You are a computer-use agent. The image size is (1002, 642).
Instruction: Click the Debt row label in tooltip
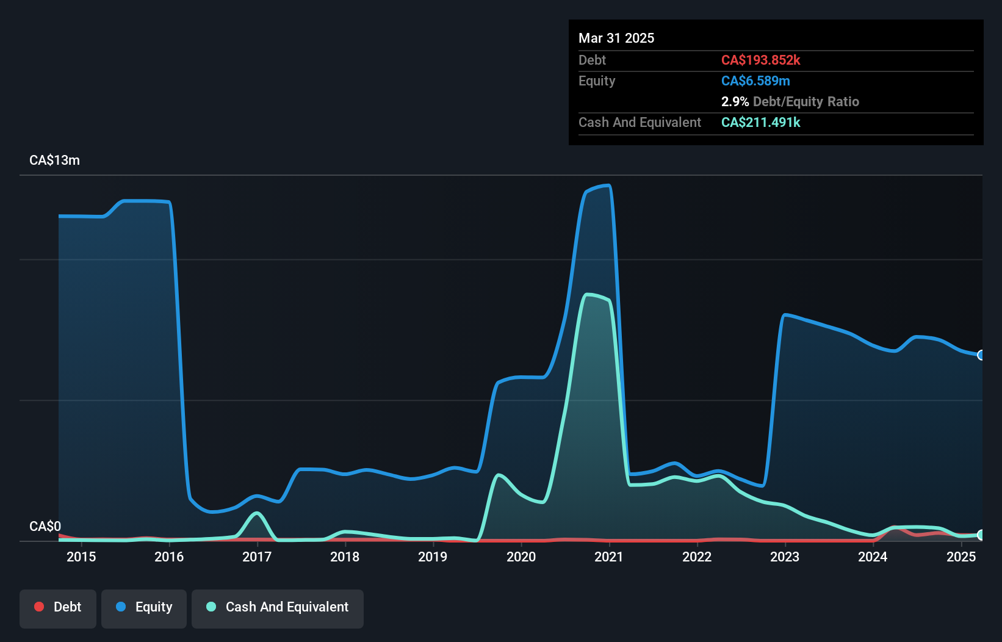pyautogui.click(x=592, y=60)
